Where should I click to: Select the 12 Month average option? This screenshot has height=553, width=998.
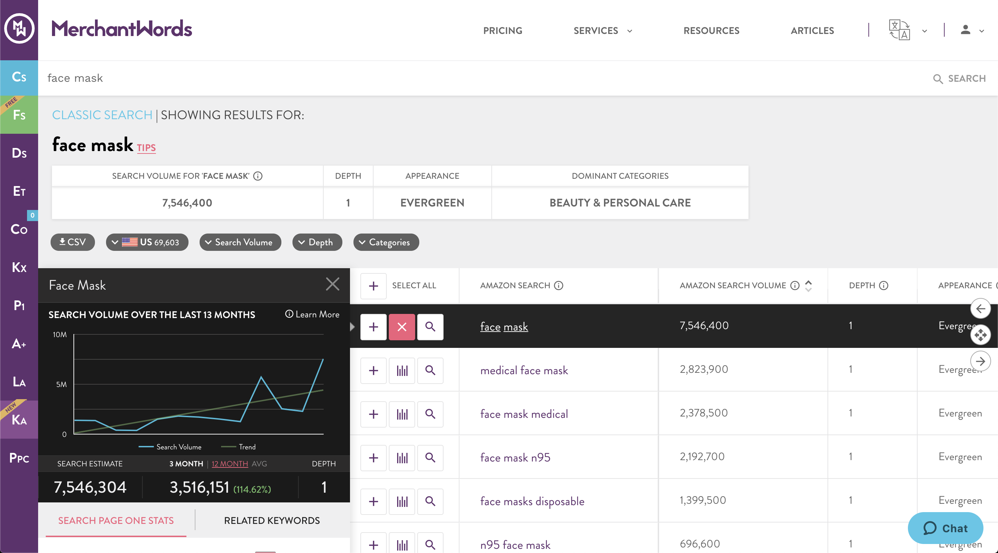(230, 464)
